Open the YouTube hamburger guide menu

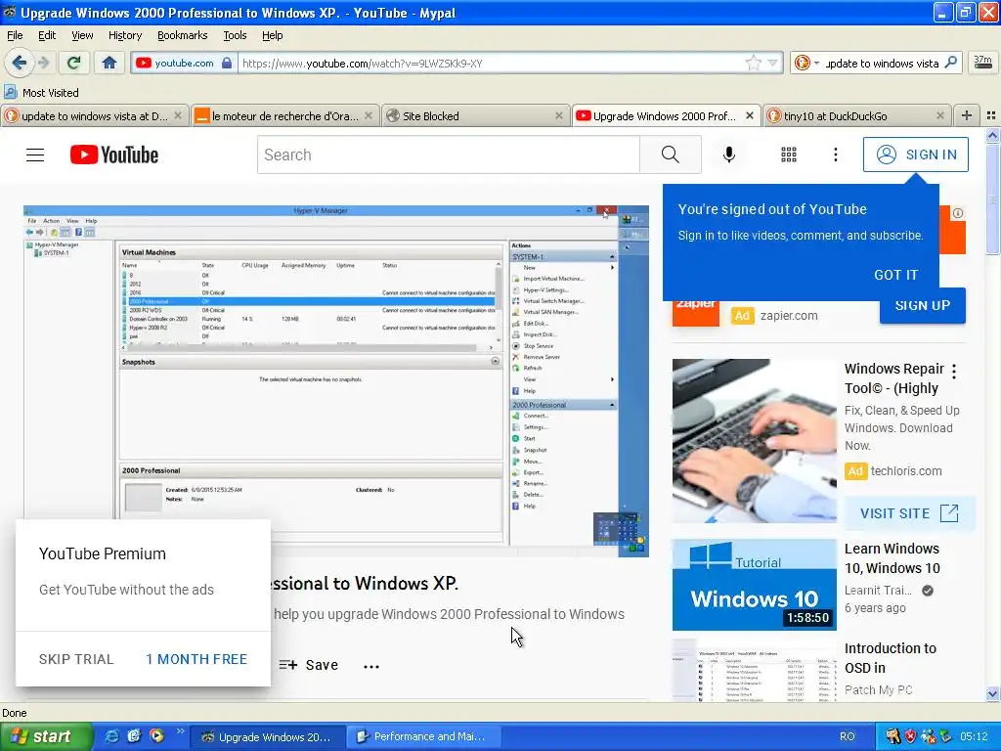(x=35, y=155)
